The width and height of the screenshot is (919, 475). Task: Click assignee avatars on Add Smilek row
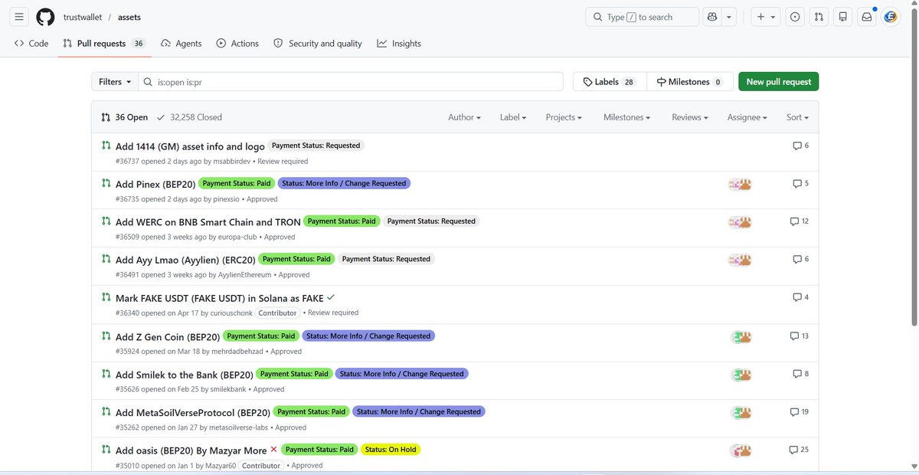(741, 375)
